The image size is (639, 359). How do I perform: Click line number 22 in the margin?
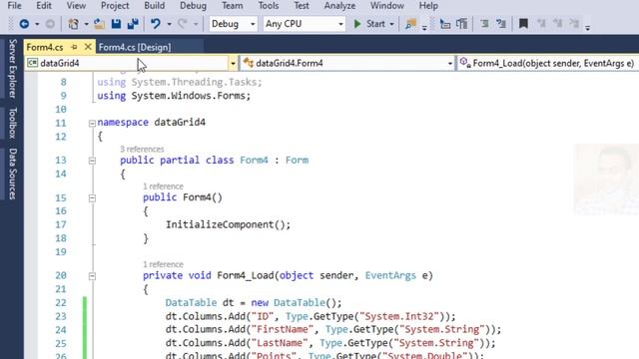click(x=61, y=303)
